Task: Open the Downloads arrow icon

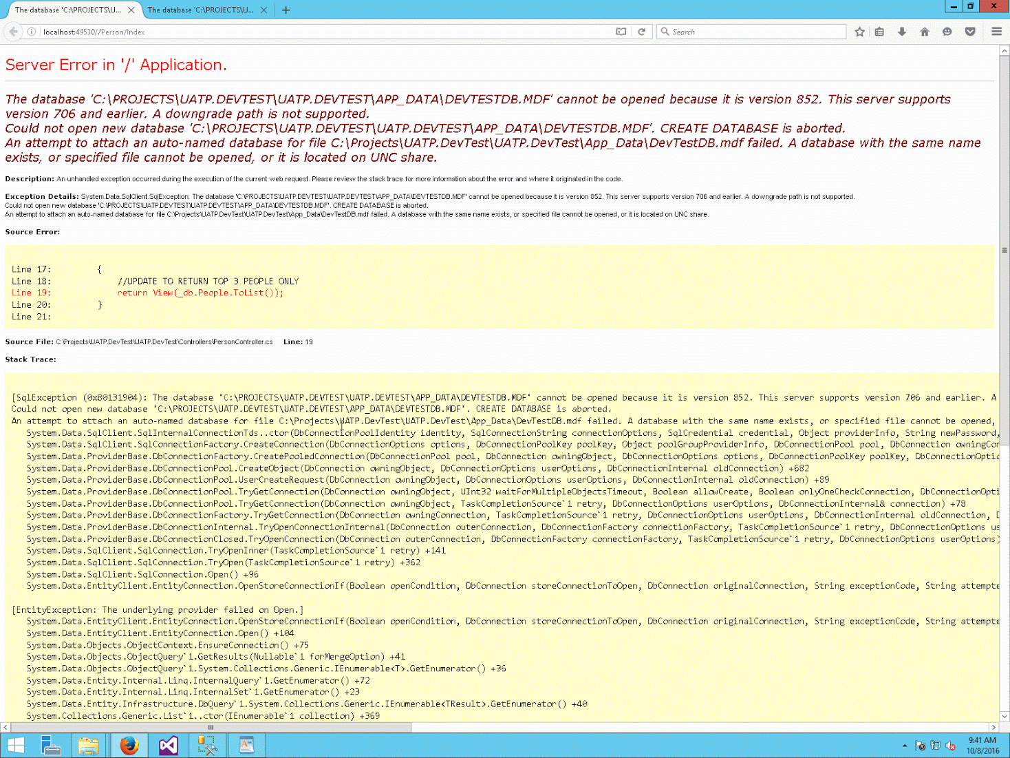Action: tap(902, 32)
